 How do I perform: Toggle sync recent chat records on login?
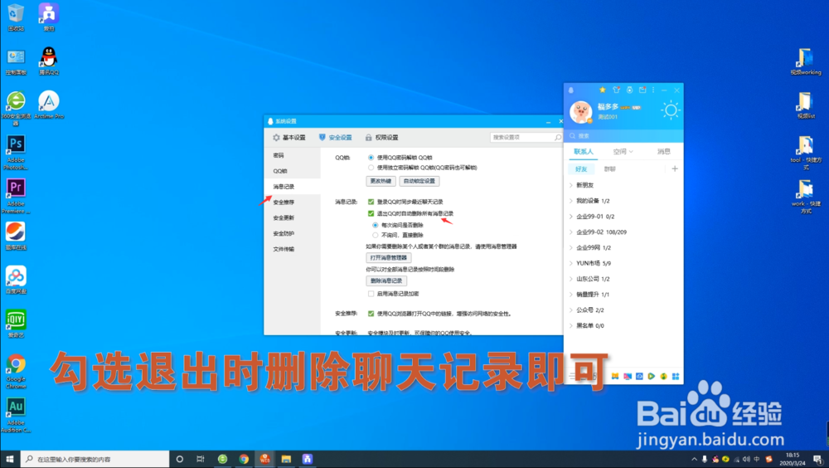[x=371, y=202]
